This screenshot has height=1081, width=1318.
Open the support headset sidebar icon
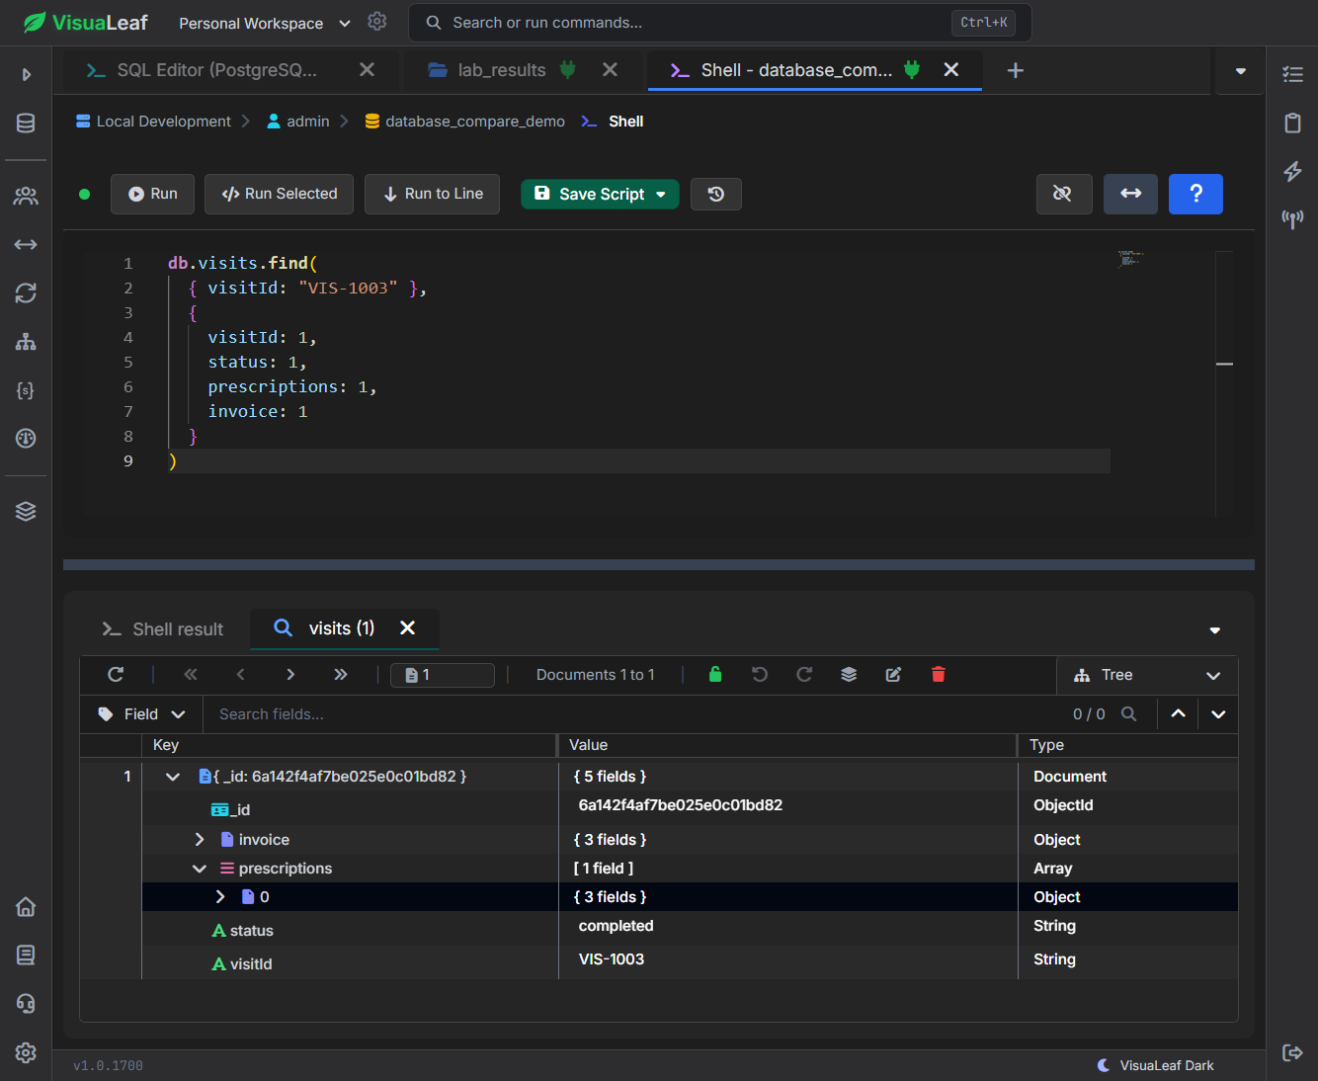tap(26, 1003)
